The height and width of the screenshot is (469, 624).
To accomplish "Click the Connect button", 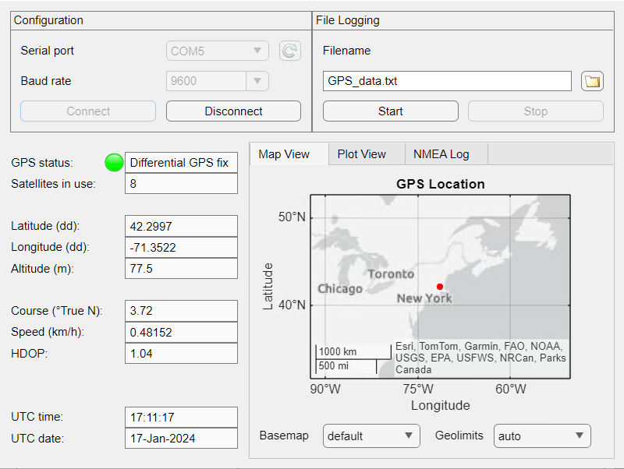I will click(x=88, y=111).
